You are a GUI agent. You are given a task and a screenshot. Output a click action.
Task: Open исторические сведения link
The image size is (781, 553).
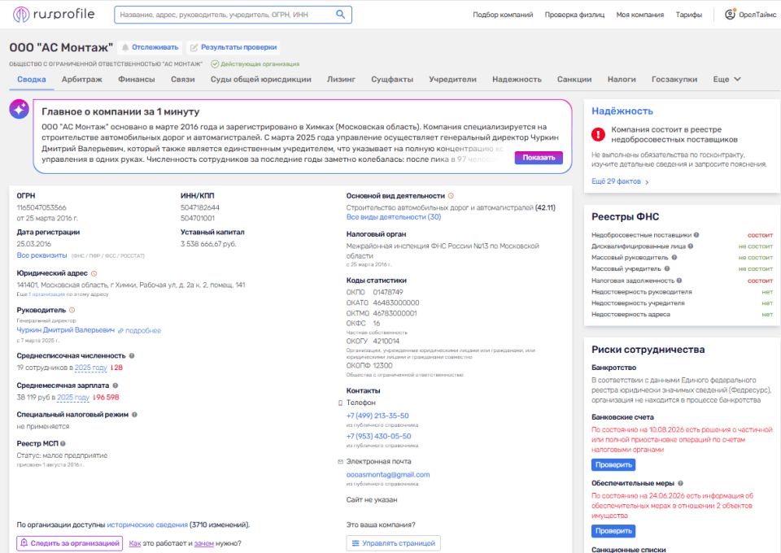click(147, 525)
